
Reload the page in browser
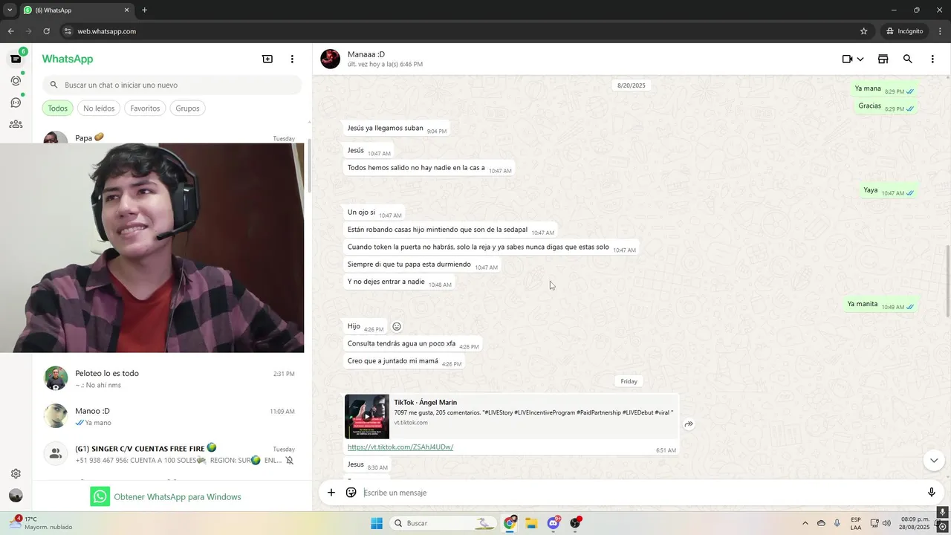(x=46, y=31)
